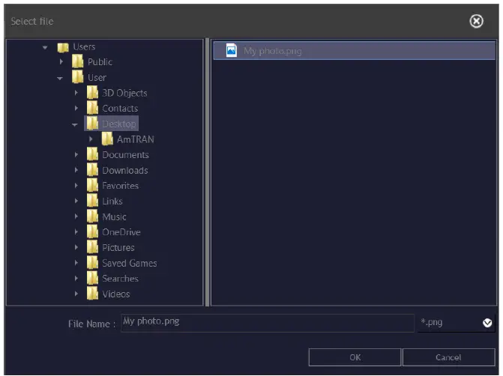Image resolution: width=503 pixels, height=376 pixels.
Task: Expand the Pictures node
Action: tap(76, 247)
